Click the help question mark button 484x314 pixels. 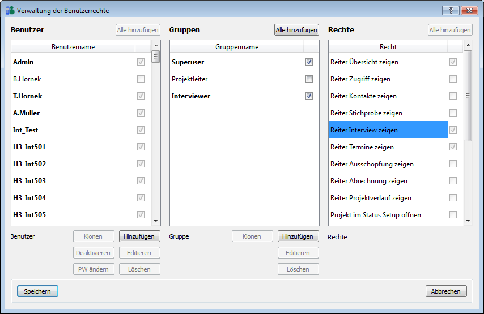pos(451,11)
